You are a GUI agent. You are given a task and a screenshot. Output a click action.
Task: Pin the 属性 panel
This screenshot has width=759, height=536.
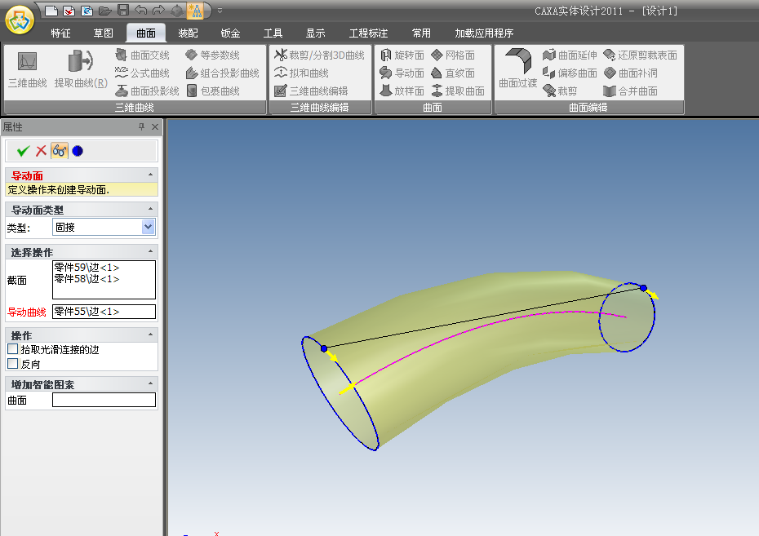(141, 126)
